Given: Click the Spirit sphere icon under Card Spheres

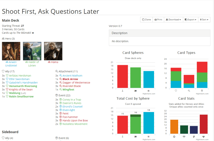Looking at the screenshot, I should [x=149, y=91].
